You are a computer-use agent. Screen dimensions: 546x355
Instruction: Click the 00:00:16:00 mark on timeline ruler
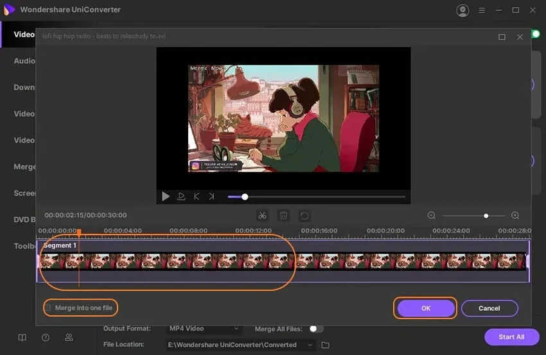[319, 231]
